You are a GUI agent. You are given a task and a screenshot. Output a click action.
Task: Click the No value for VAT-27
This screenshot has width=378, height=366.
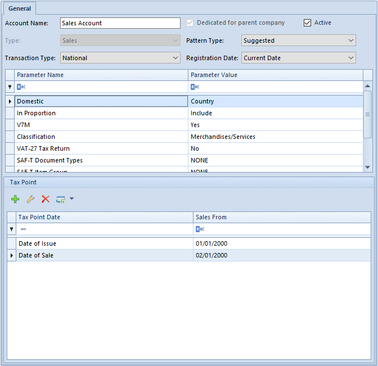pos(276,148)
